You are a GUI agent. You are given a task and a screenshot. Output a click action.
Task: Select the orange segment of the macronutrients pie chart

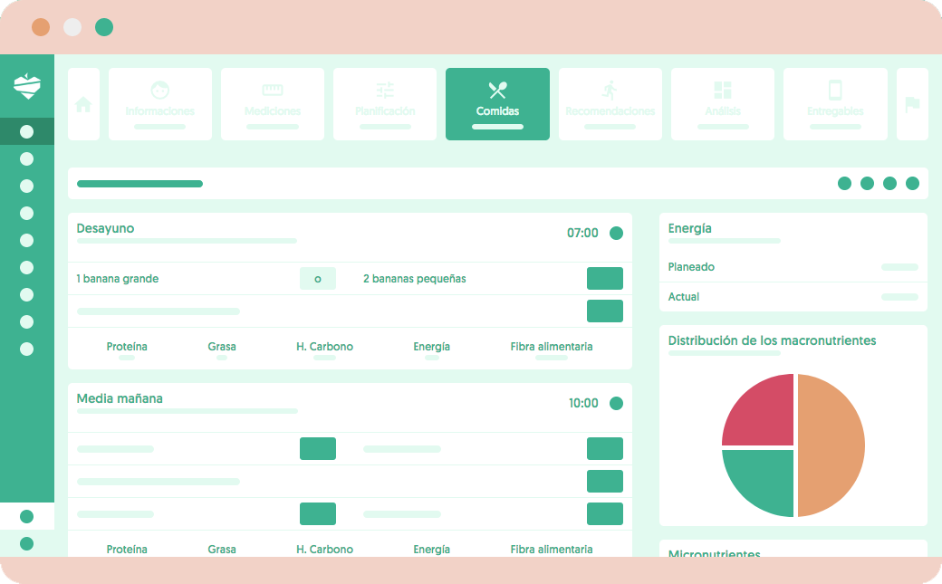pos(829,444)
